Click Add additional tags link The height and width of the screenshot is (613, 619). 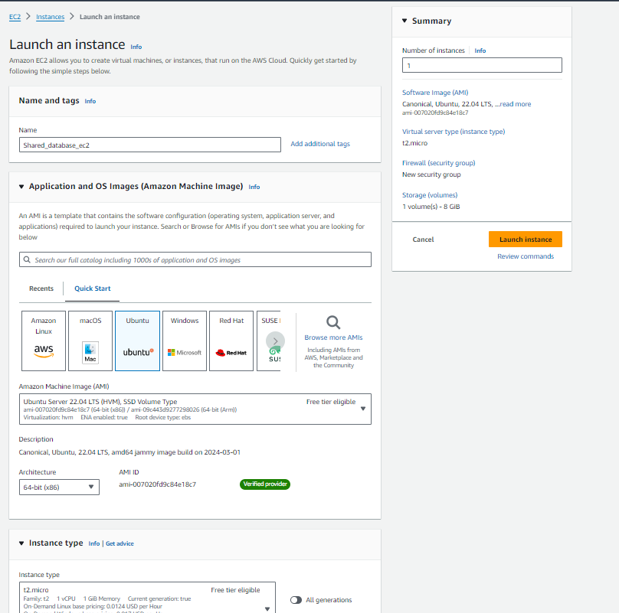point(320,144)
